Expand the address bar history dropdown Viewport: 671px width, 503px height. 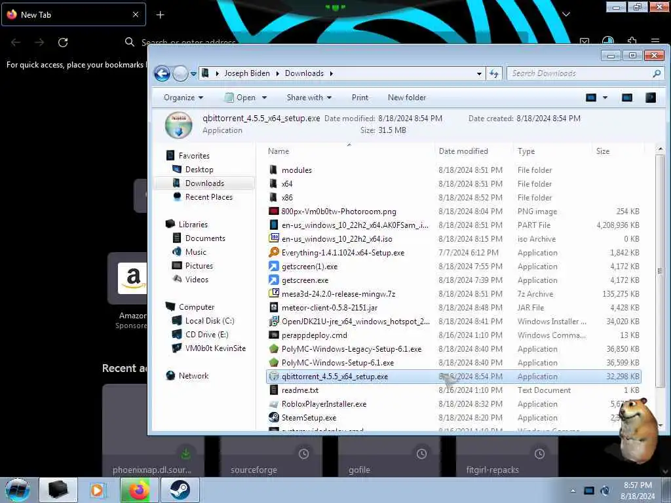479,73
